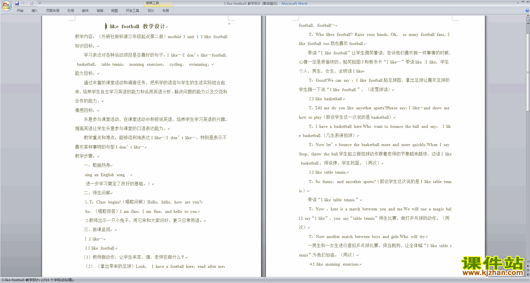Click the vertical scrollbar up arrow
530x283 pixels.
point(528,23)
